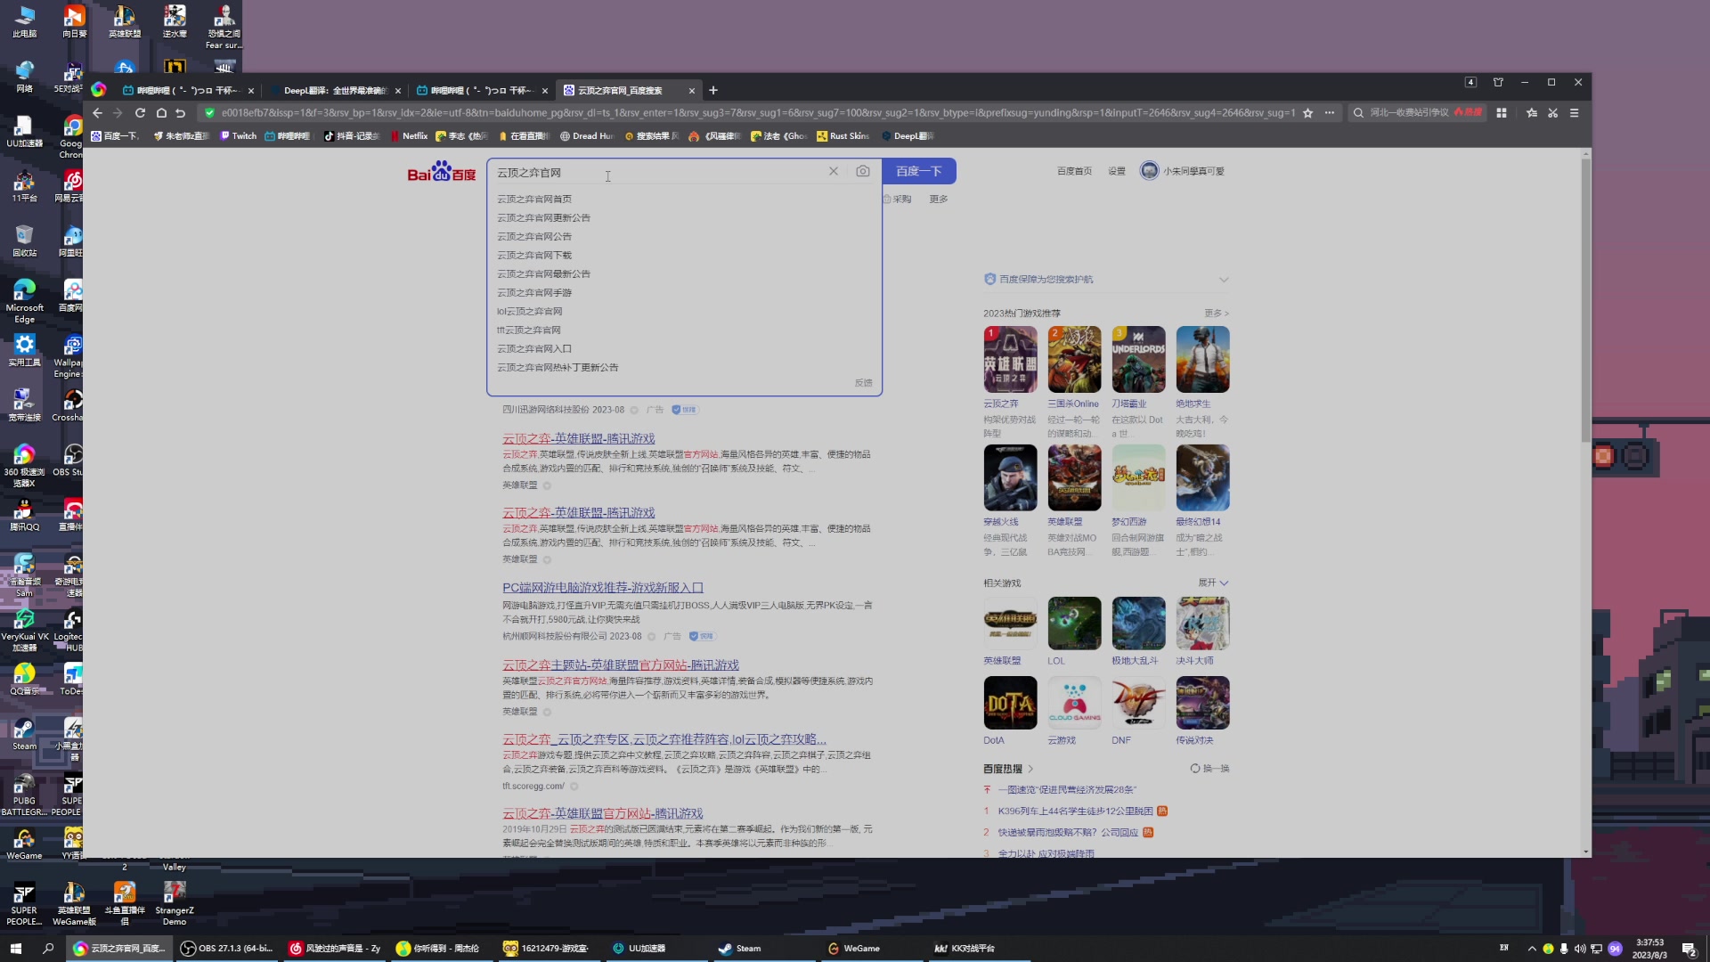The width and height of the screenshot is (1710, 962).
Task: Open Twitch bookmark in bookmarks bar
Action: point(239,136)
